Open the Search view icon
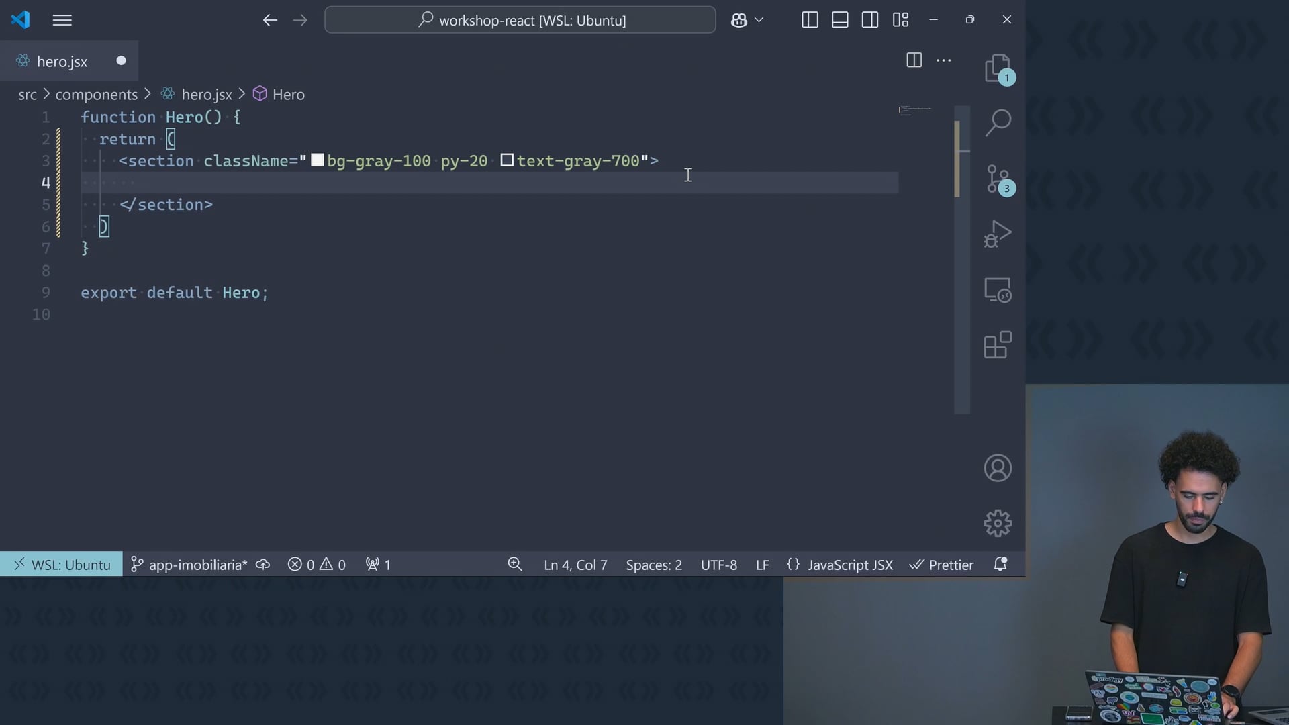 point(998,123)
